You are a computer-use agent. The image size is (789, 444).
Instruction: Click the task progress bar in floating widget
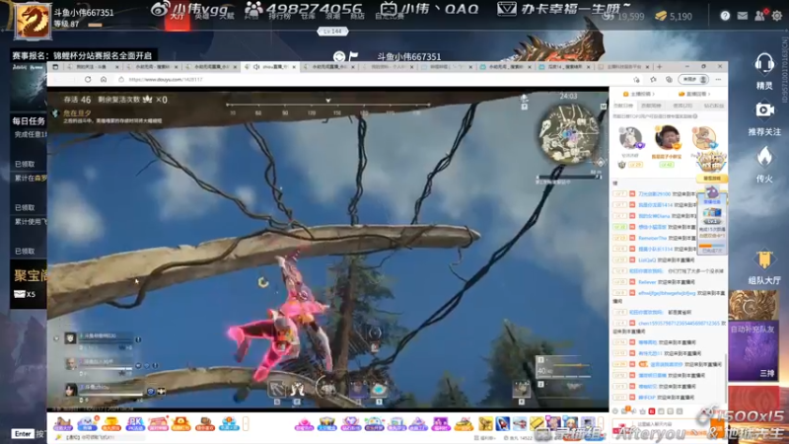pos(711,245)
